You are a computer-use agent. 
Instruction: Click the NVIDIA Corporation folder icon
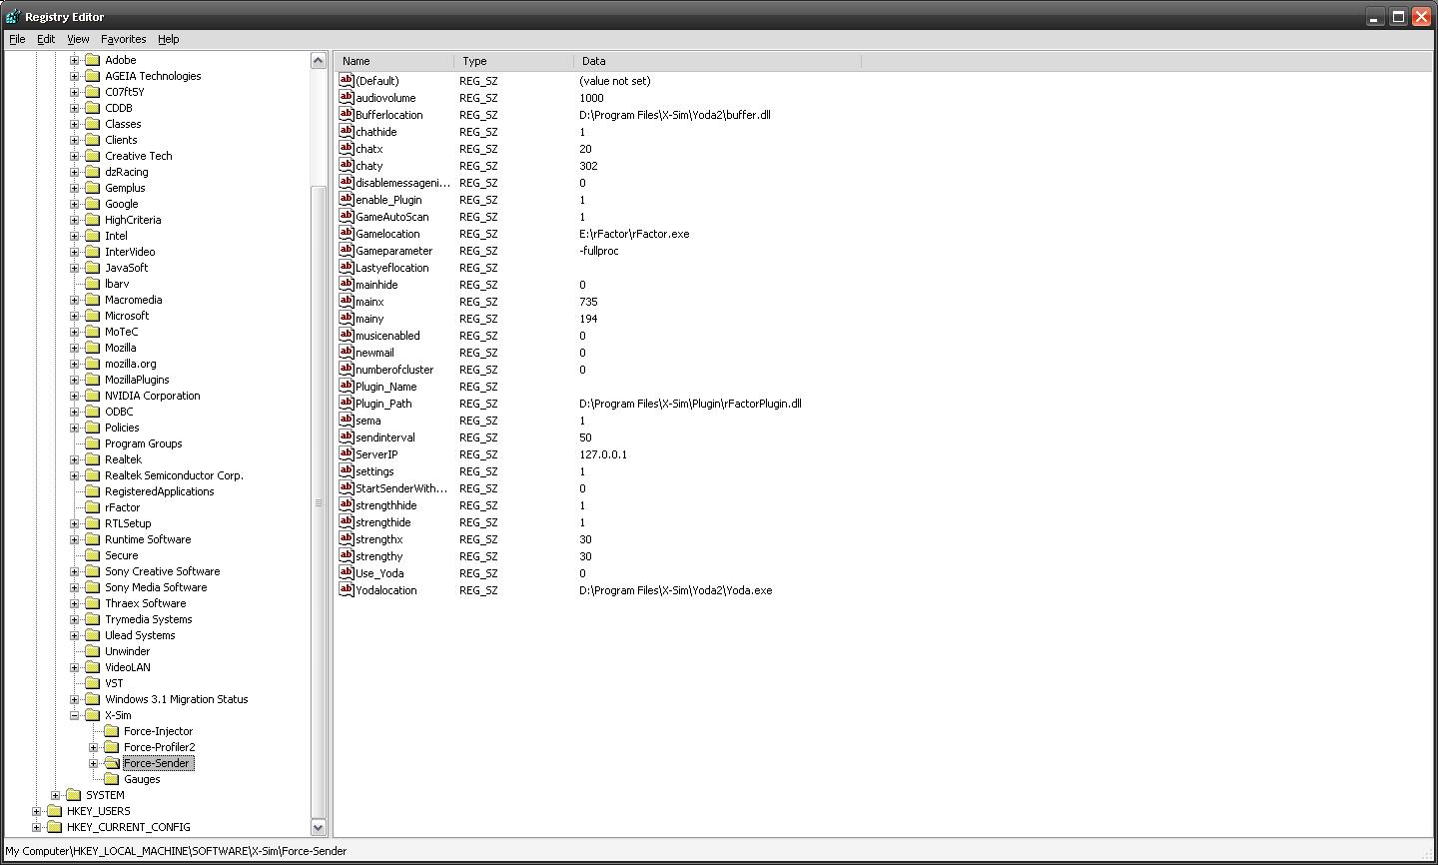click(92, 396)
